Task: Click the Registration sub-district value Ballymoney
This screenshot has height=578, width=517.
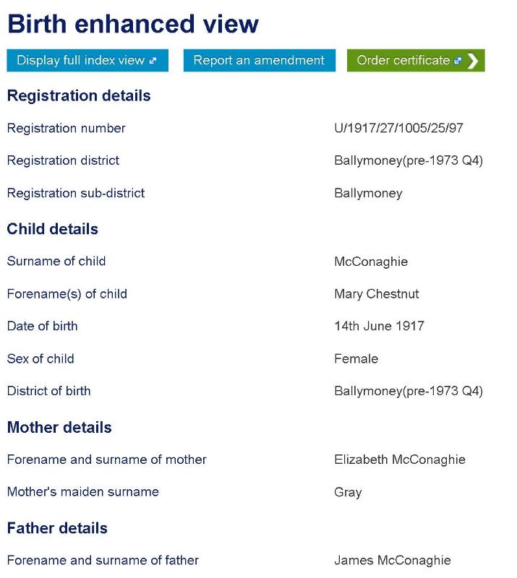Action: pyautogui.click(x=368, y=193)
